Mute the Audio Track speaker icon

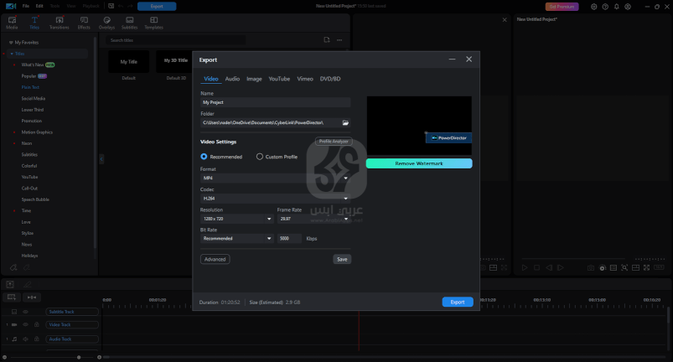(x=25, y=339)
